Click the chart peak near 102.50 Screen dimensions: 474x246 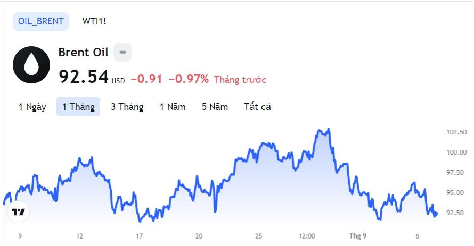(x=329, y=129)
